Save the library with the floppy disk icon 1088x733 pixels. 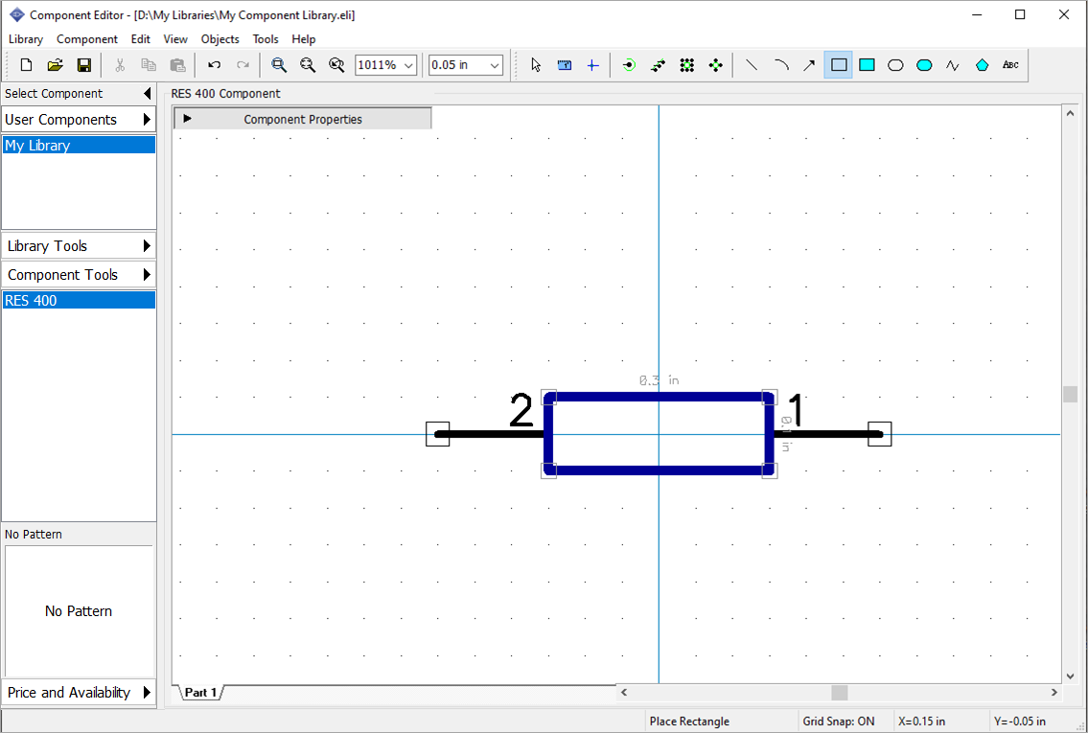(x=84, y=65)
